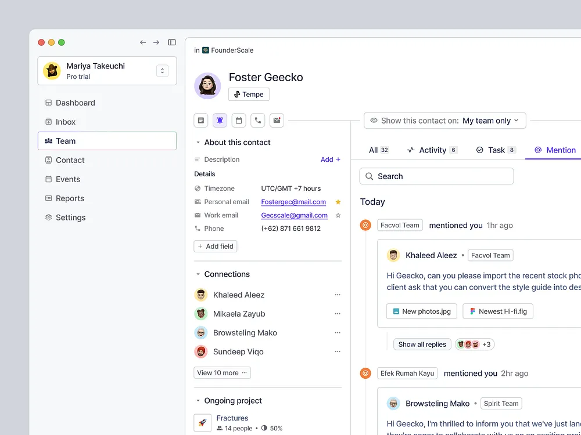Open Sundeep Viqo in Connections
581x435 pixels.
(238, 351)
